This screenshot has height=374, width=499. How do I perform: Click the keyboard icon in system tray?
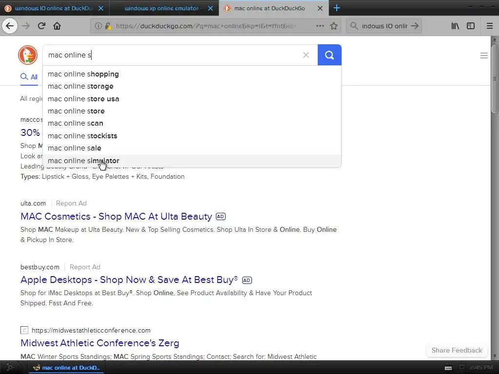pos(448,368)
